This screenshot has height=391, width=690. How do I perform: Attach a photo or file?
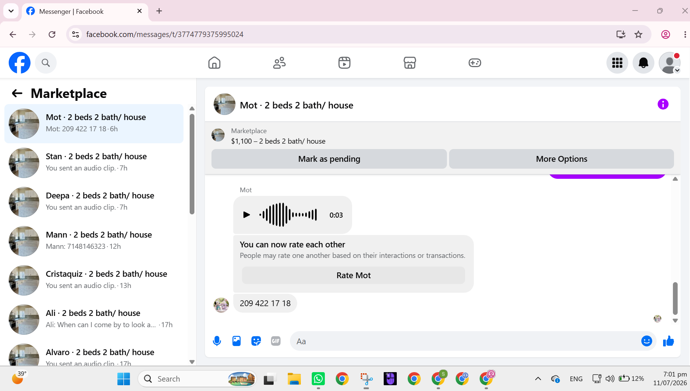click(x=237, y=341)
